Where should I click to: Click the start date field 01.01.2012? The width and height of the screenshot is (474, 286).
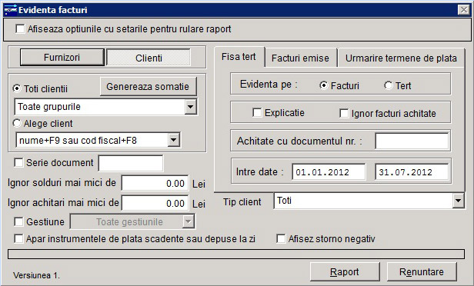pos(329,172)
